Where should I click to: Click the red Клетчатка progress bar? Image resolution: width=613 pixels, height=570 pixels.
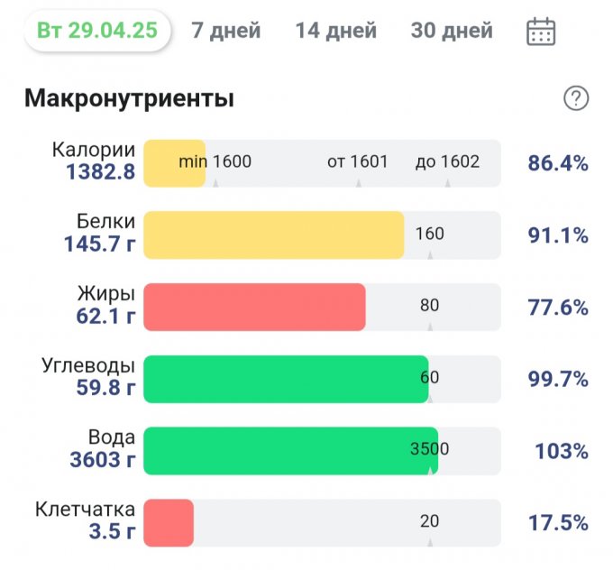(169, 522)
